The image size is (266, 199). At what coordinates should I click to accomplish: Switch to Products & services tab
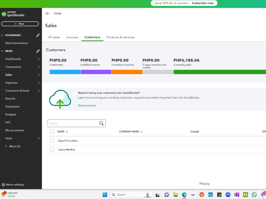[x=120, y=37]
